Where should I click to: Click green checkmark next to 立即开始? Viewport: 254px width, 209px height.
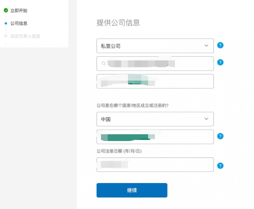[6, 10]
